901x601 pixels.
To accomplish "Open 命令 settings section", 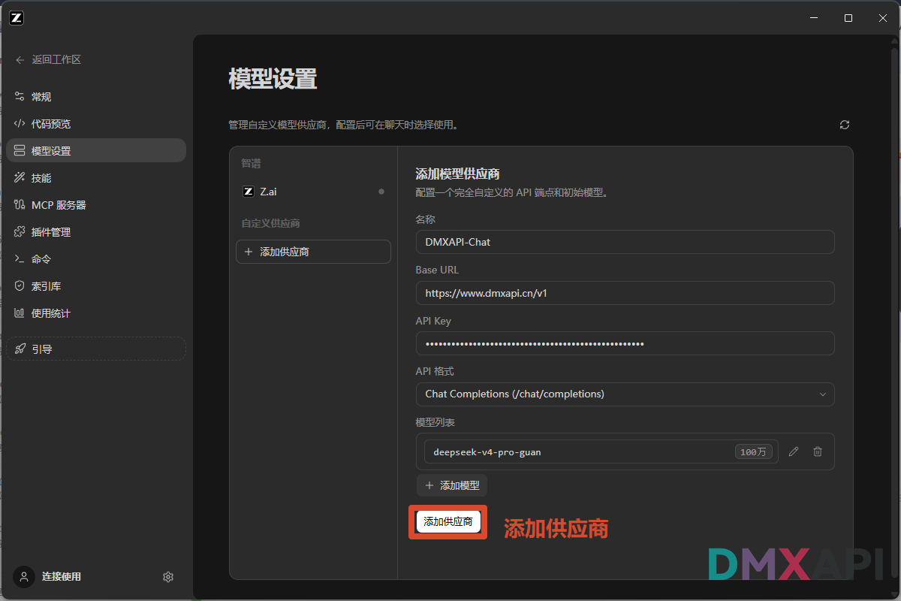I will coord(95,259).
